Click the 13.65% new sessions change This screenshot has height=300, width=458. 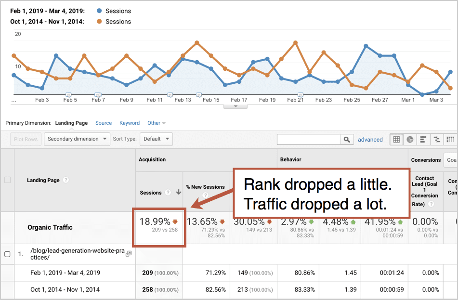coord(202,222)
